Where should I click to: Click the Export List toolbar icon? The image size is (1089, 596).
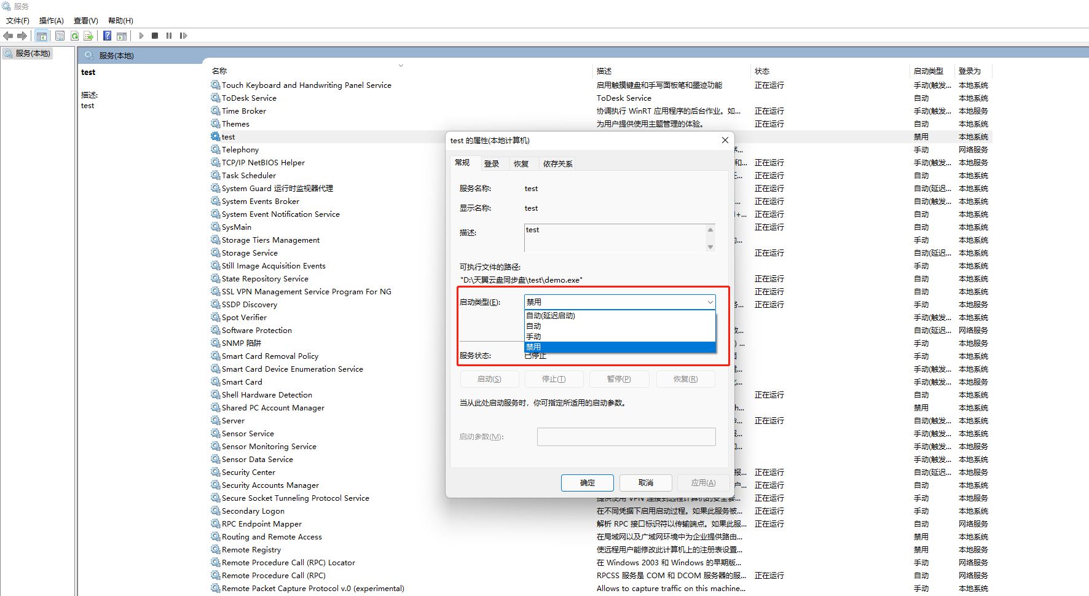tap(89, 36)
